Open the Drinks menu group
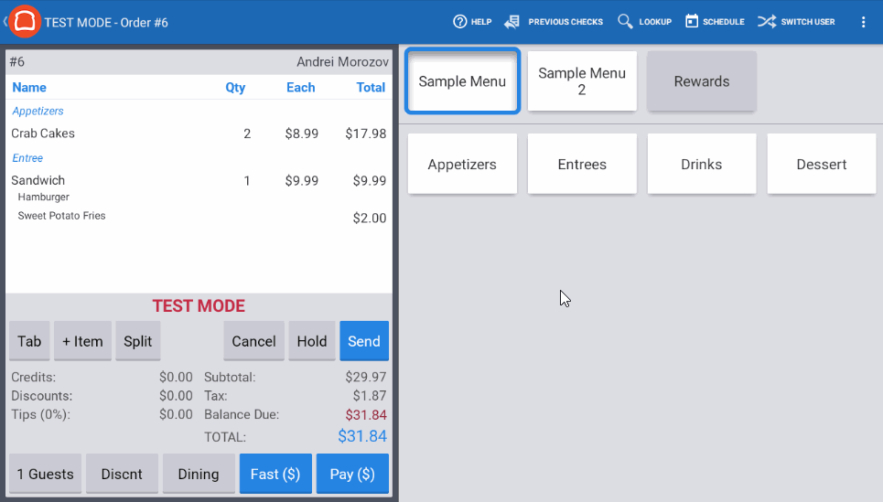 (x=702, y=164)
